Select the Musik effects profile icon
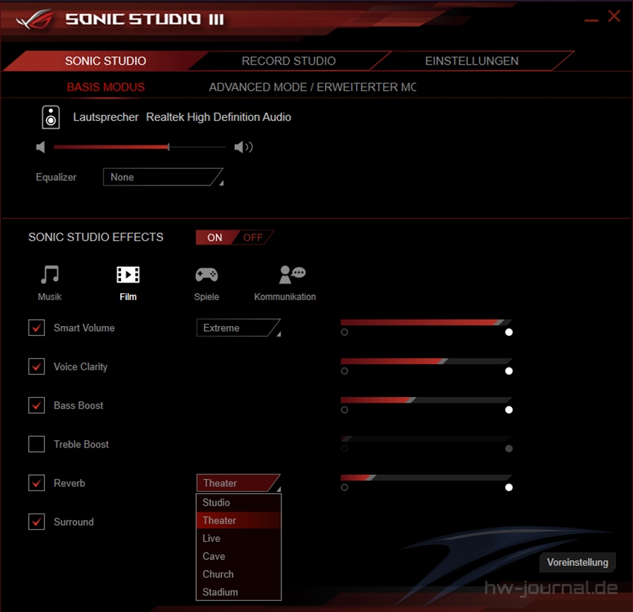This screenshot has width=633, height=612. 50,274
